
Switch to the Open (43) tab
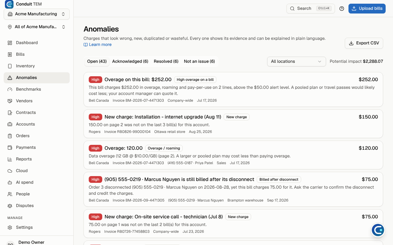click(x=97, y=62)
